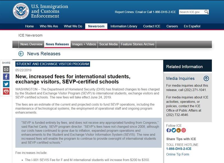Open the Who We Are menu

49,26
